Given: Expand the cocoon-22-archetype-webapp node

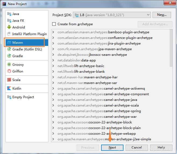Looking at the screenshot, I should [x=53, y=133].
